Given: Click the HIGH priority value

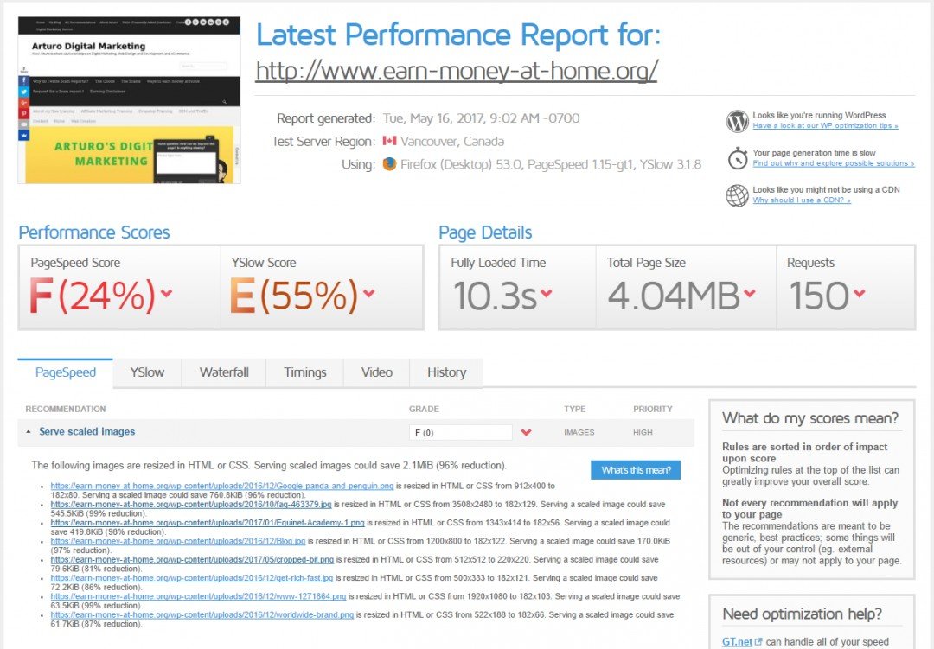Looking at the screenshot, I should [x=643, y=432].
